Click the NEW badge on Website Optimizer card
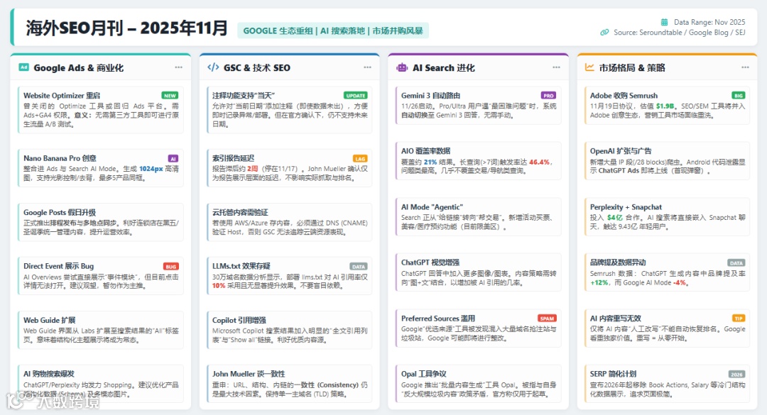Image resolution: width=767 pixels, height=415 pixels. tap(170, 95)
